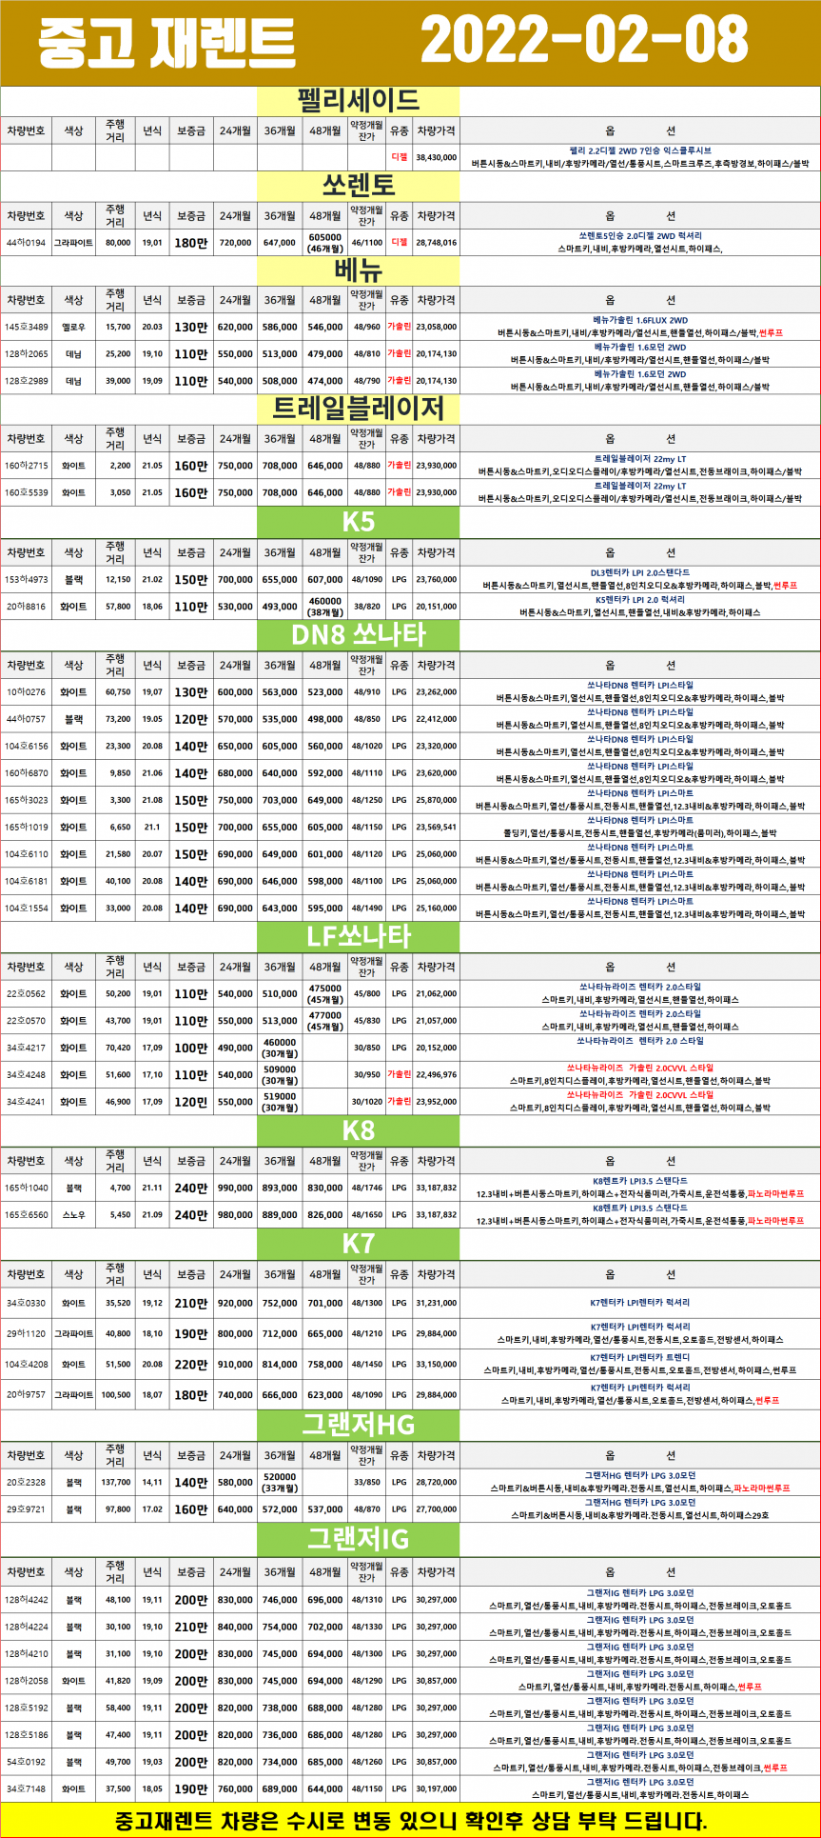Click vehicle number 34호4248

(x=26, y=1074)
